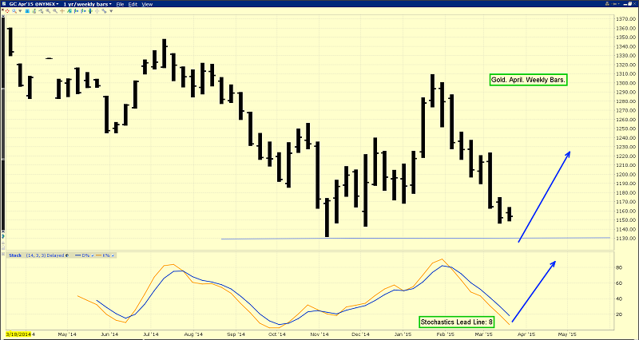
Task: Open the File menu
Action: click(x=120, y=4)
